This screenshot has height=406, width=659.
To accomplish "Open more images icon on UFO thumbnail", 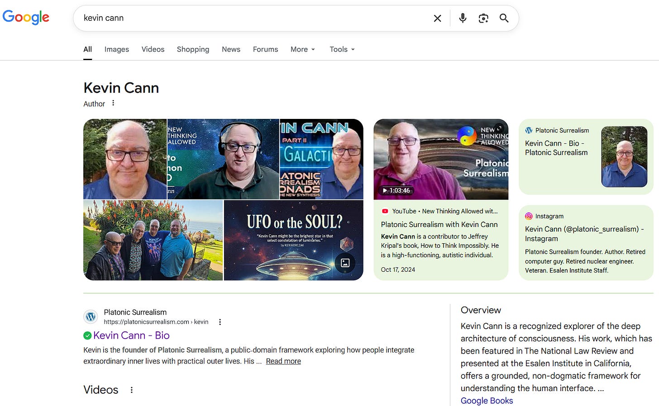I will (x=345, y=263).
